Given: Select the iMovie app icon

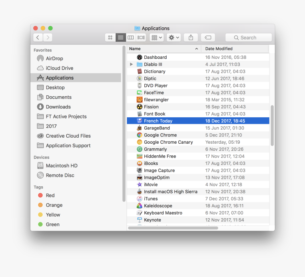Looking at the screenshot, I should pos(139,185).
